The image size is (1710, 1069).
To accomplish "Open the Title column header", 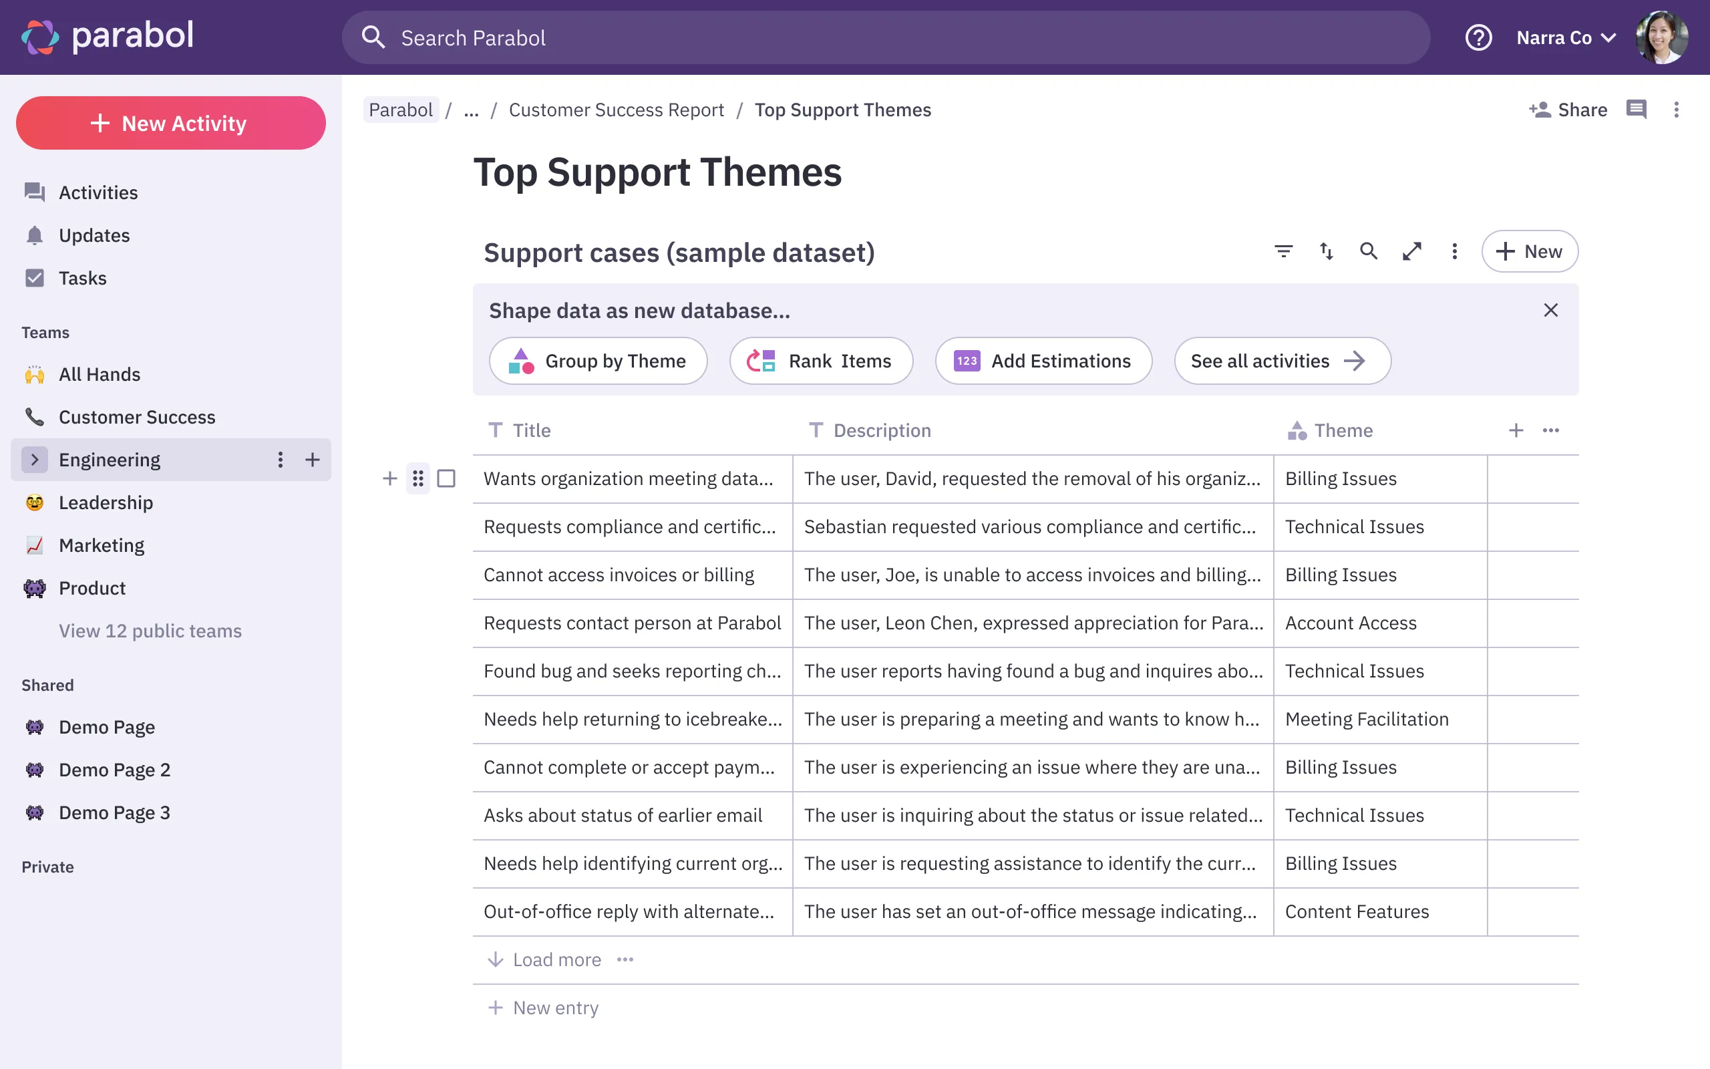I will [x=520, y=430].
